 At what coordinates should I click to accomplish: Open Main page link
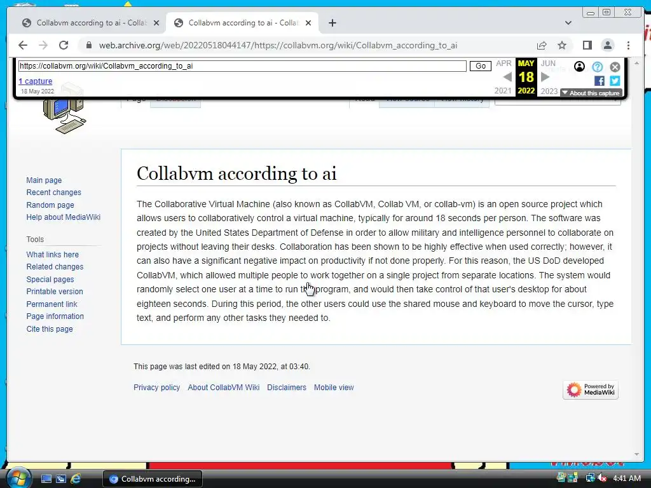click(44, 180)
